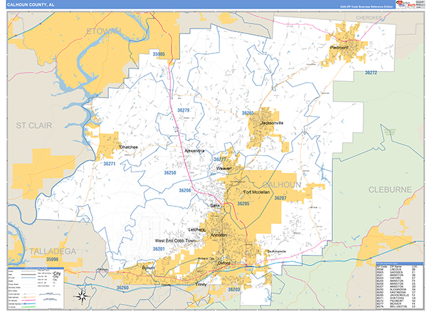Click the LINCOLN row in ZIP index table

399,269
